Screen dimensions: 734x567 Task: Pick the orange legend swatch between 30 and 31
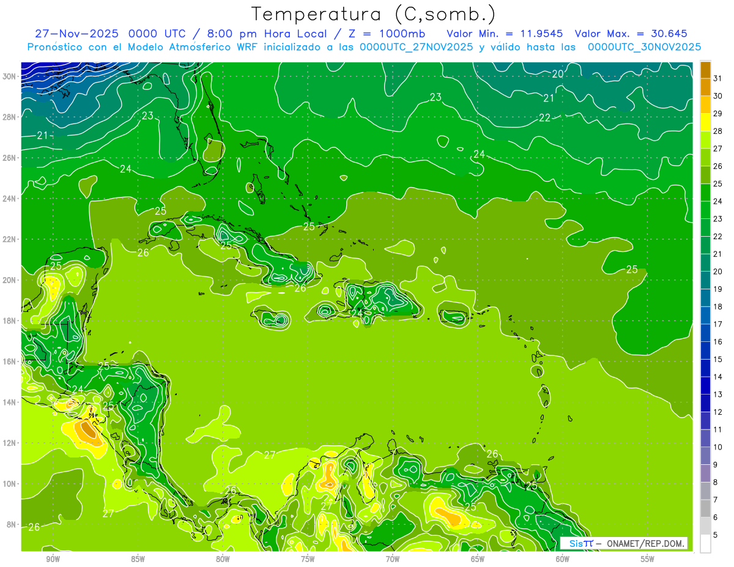[x=705, y=87]
